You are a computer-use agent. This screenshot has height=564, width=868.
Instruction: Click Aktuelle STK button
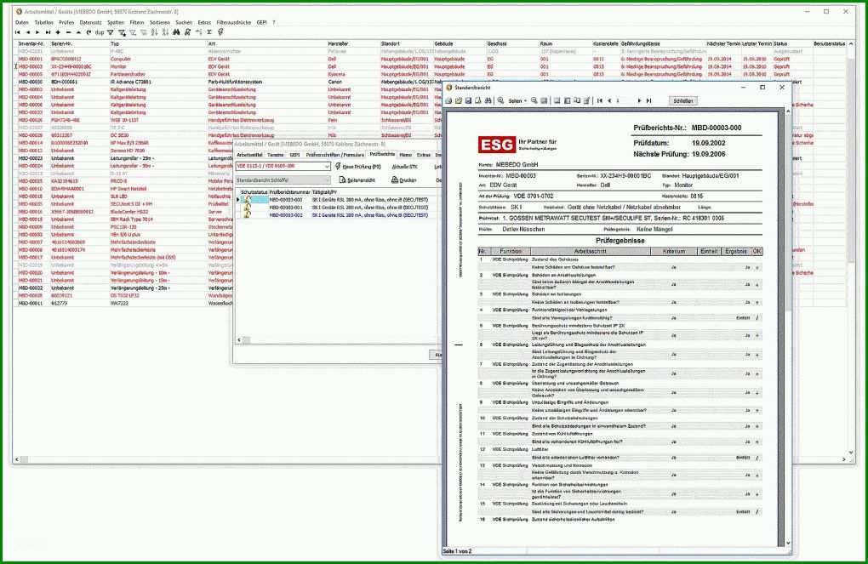(405, 166)
